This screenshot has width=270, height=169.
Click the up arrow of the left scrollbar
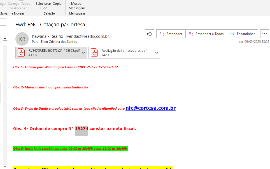(x=5, y=38)
